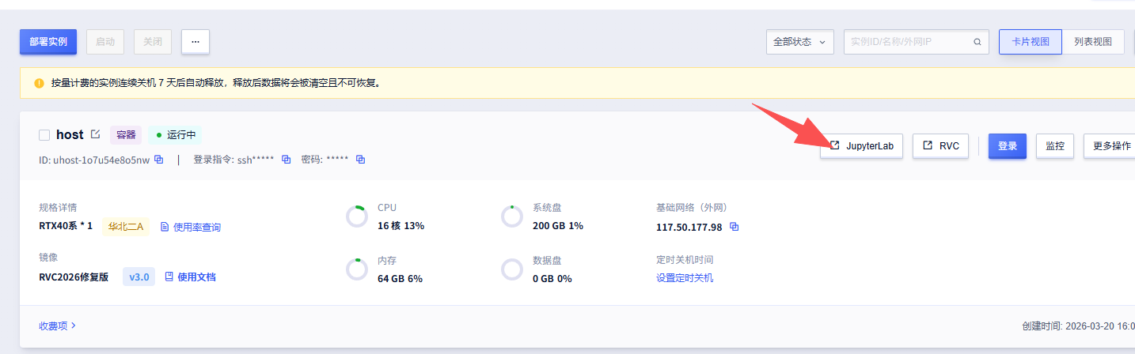1135x354 pixels.
Task: Copy the SSH login command
Action: 287,160
